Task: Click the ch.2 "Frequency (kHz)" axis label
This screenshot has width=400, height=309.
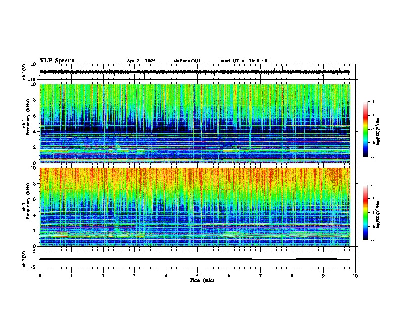Action: click(28, 201)
